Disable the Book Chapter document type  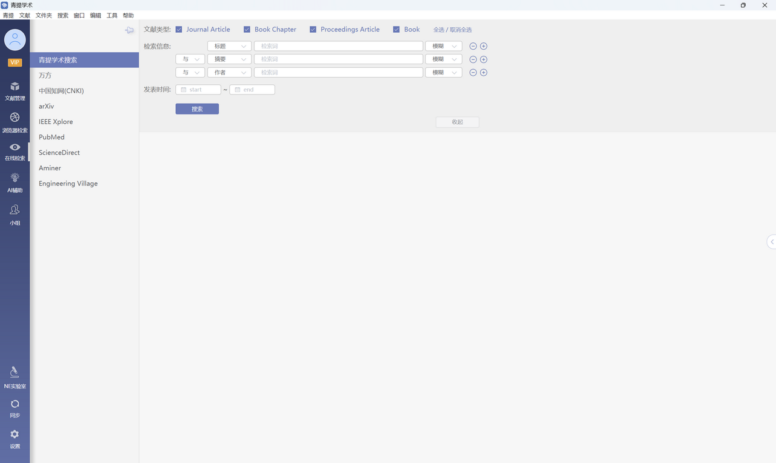click(247, 29)
